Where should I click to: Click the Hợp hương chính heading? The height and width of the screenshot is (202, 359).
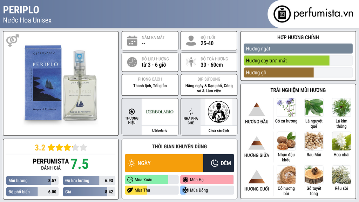298,37
